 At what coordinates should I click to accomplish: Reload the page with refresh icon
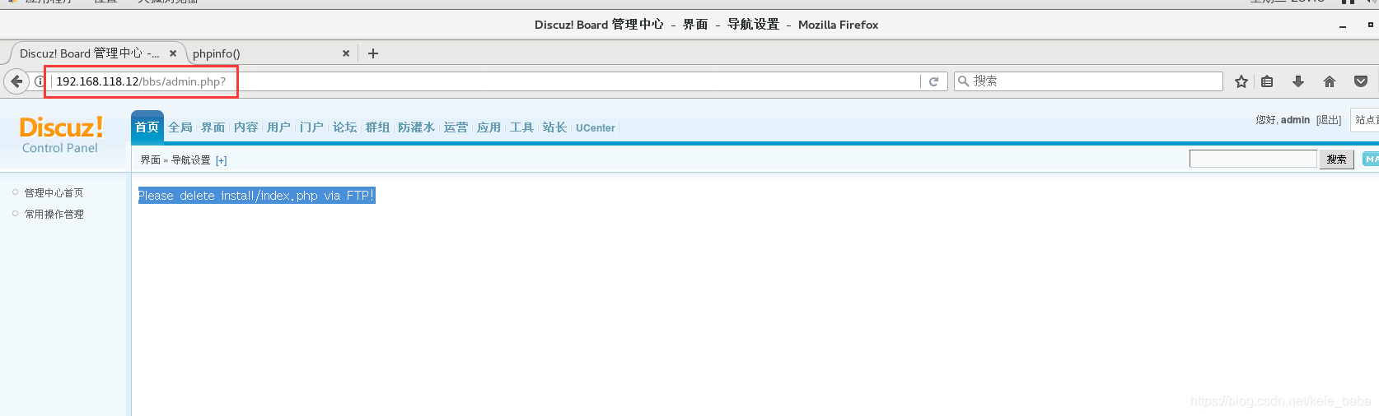[933, 81]
